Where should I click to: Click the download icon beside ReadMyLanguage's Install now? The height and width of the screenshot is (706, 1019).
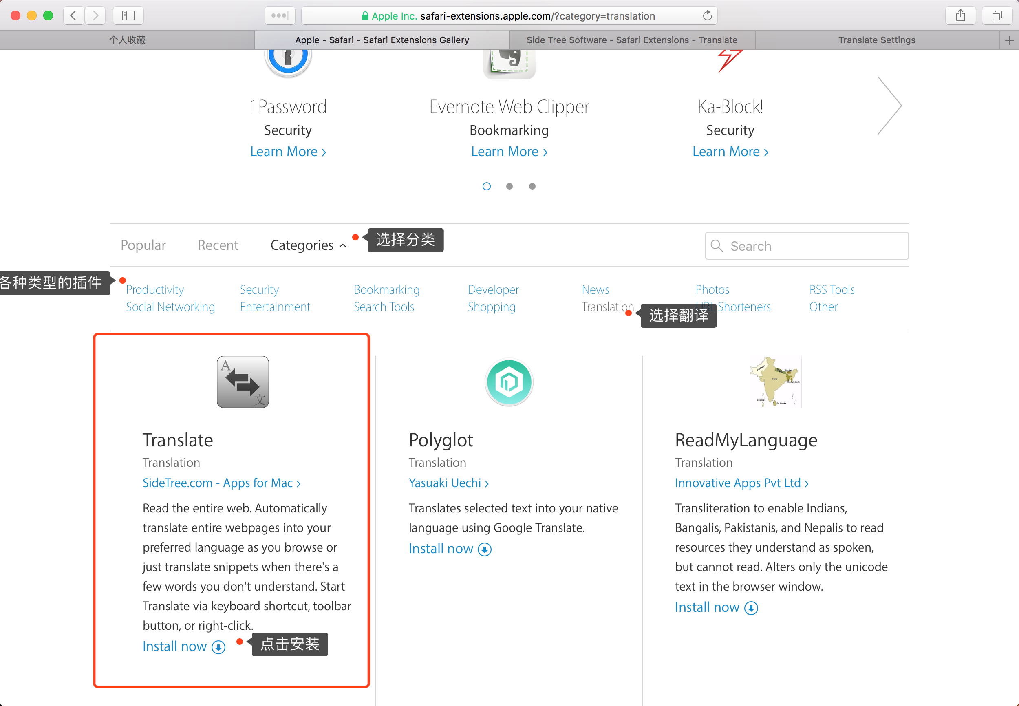[x=751, y=608]
